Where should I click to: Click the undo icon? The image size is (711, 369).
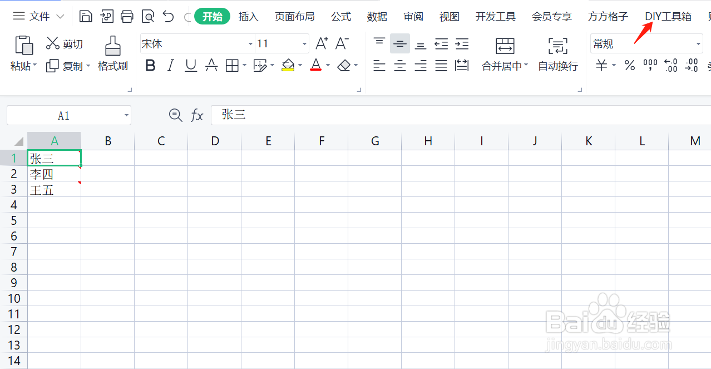click(x=168, y=16)
